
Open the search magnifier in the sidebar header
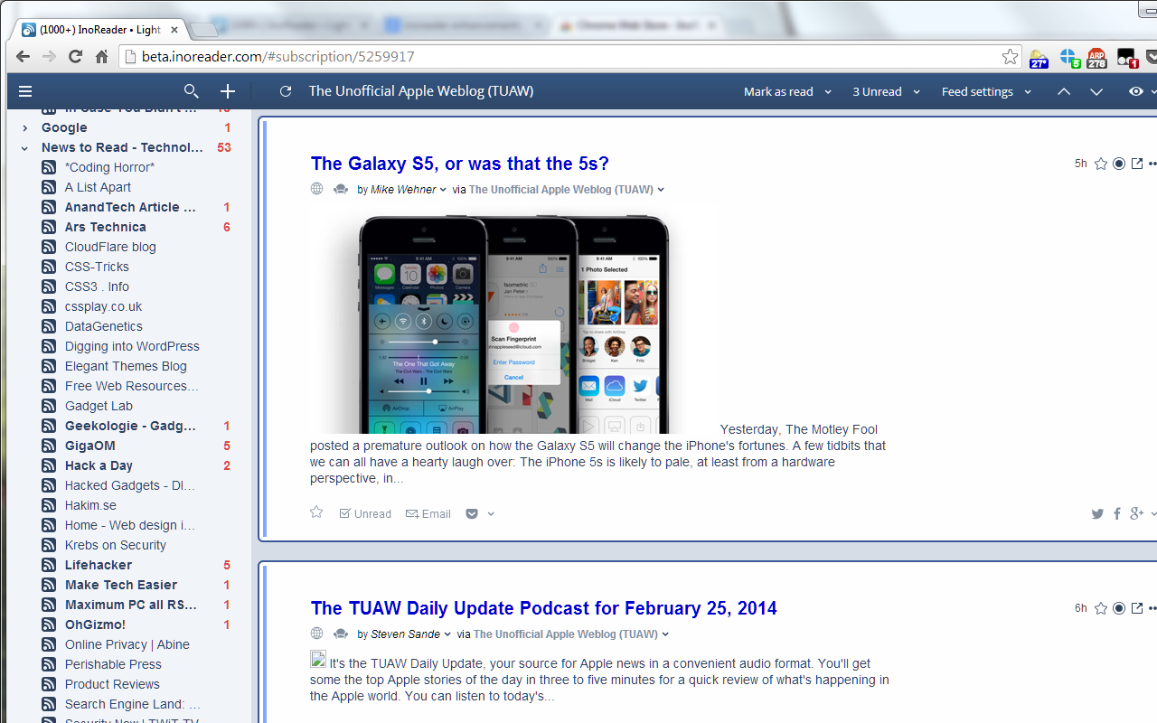pyautogui.click(x=191, y=91)
